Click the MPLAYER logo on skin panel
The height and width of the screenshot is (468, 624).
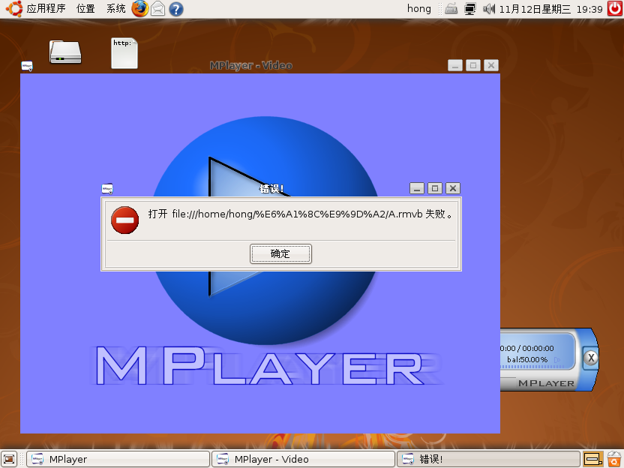(547, 383)
